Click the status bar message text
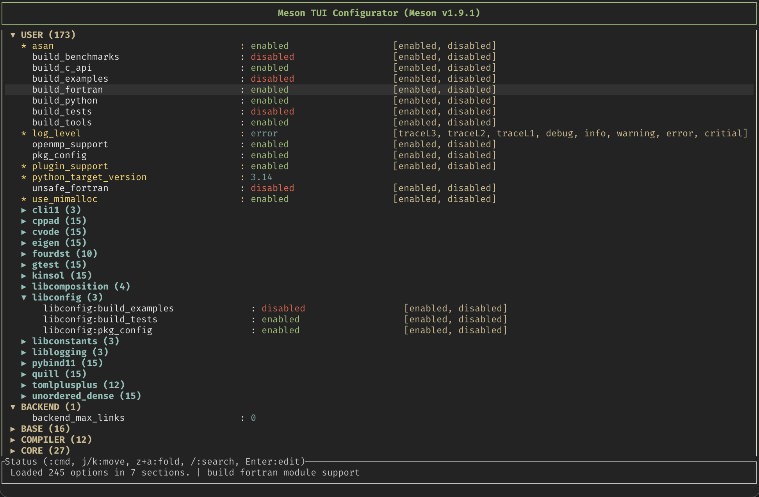 [185, 473]
